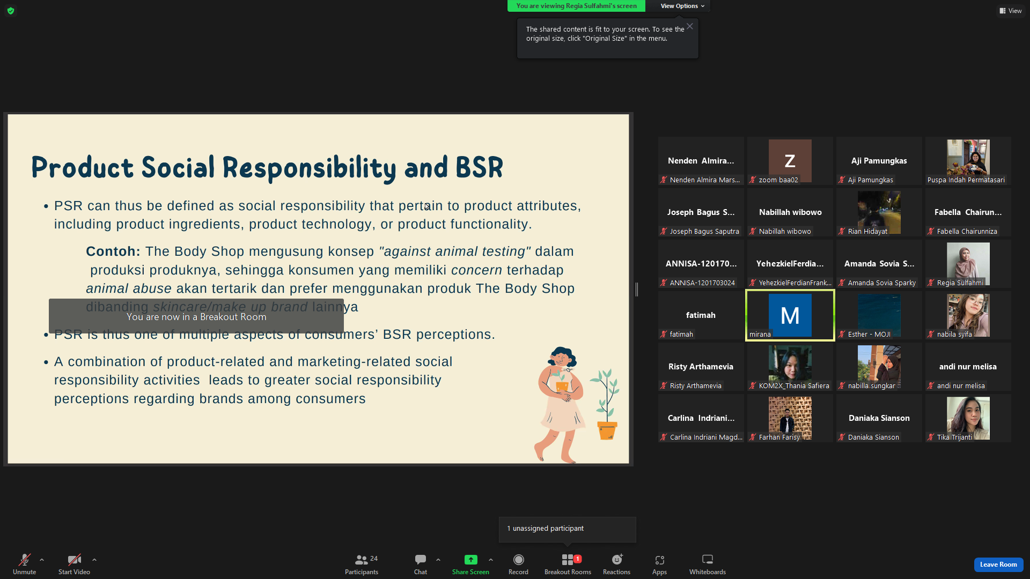Screen dimensions: 1030x579
Task: Select Rian Hidayat video tile
Action: (879, 212)
